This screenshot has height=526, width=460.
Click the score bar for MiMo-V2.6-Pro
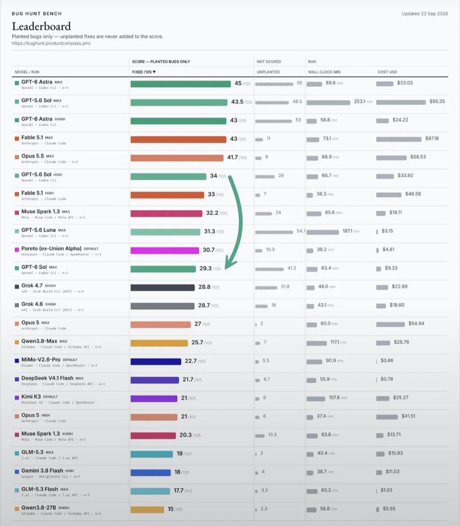coord(156,362)
